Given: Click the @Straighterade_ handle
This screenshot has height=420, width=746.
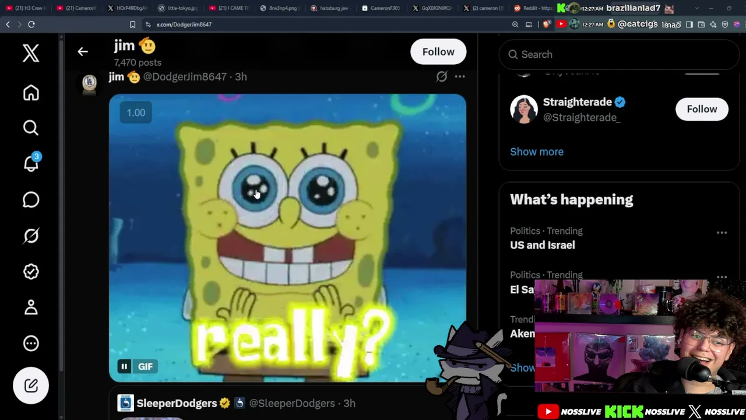Looking at the screenshot, I should pyautogui.click(x=582, y=117).
